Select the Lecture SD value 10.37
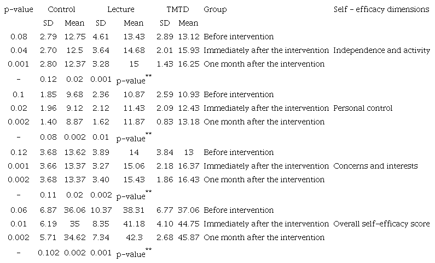The height and width of the screenshot is (263, 435). pyautogui.click(x=101, y=210)
